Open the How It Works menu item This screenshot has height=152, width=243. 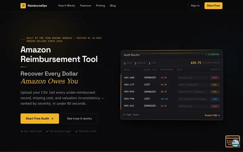(x=67, y=5)
